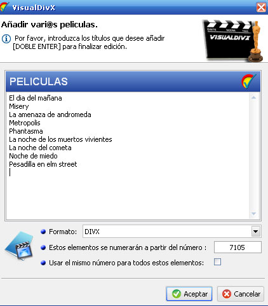Click the Aceptar button
Image resolution: width=268 pixels, height=306 pixels.
coord(189,294)
